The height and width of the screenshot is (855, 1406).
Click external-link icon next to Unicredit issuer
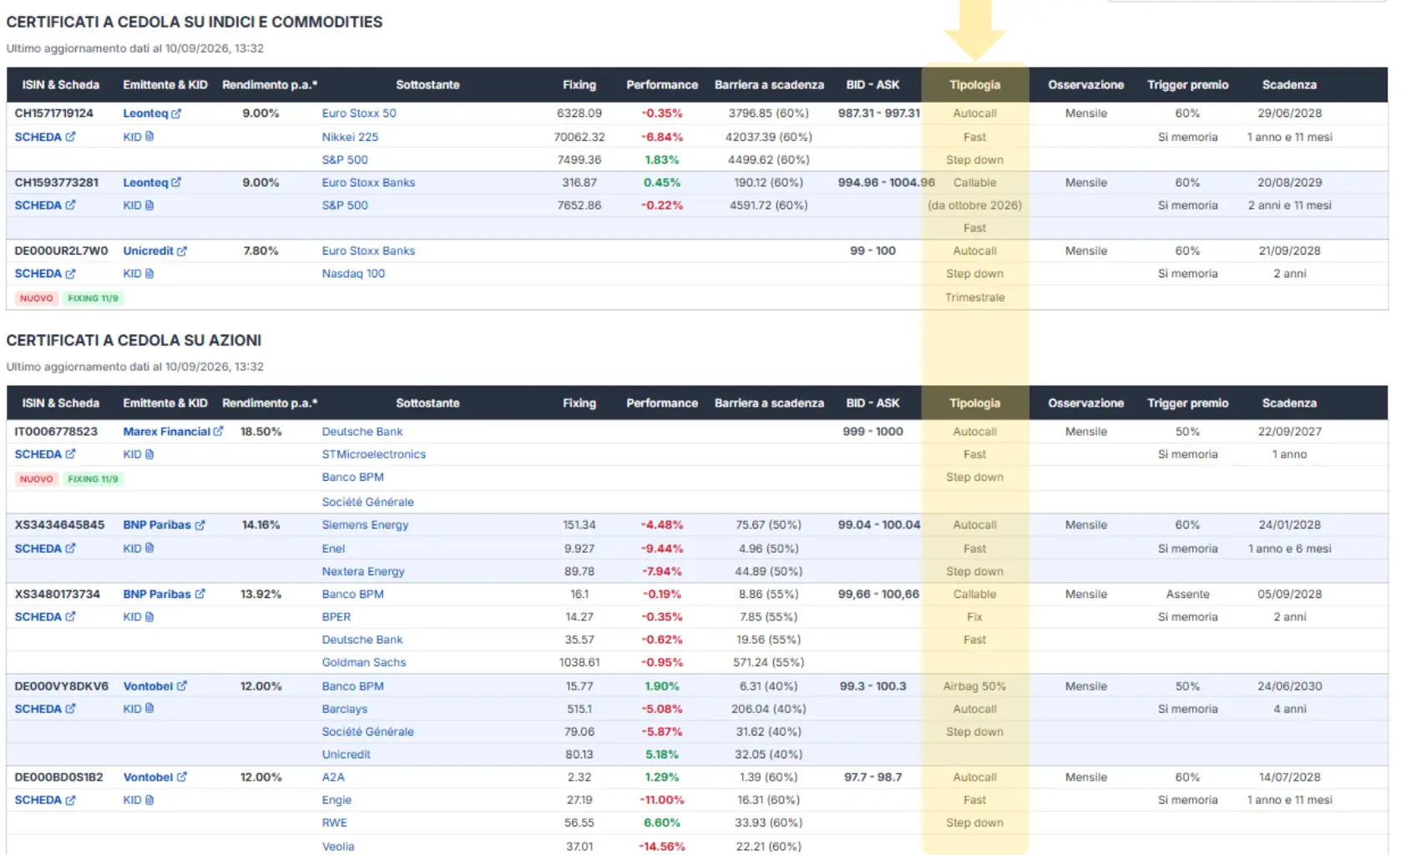182,251
